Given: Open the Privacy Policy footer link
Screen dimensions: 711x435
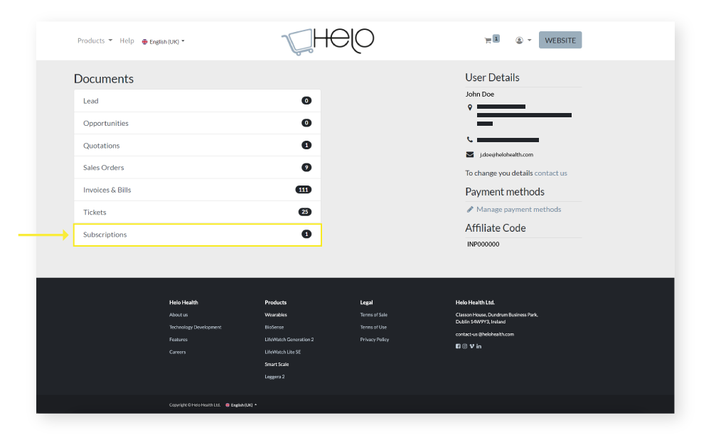Looking at the screenshot, I should [375, 340].
